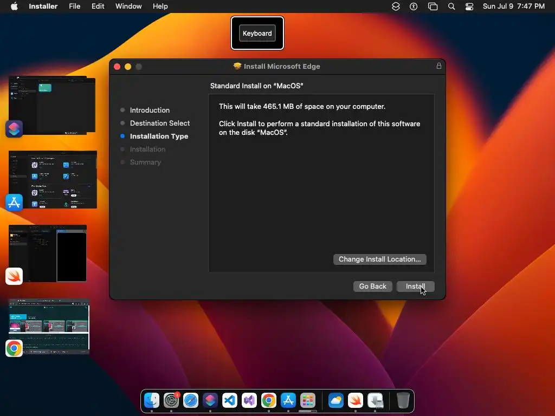Open Change Install Location options
555x416 pixels.
(379, 259)
